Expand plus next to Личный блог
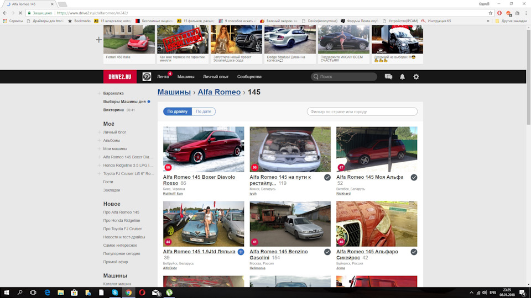Screen dimensions: 531x298 [x=99, y=132]
